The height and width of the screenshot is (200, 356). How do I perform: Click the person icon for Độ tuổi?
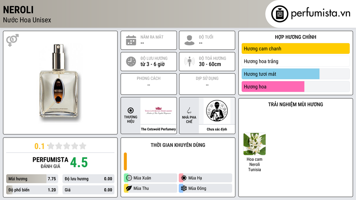point(189,40)
